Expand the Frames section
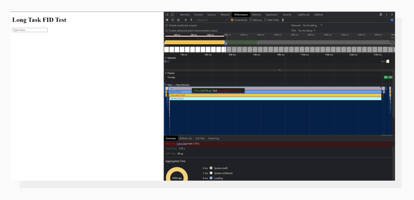 (166, 73)
